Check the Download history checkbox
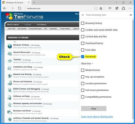Image resolution: width=135 pixels, height=124 pixels. [83, 43]
